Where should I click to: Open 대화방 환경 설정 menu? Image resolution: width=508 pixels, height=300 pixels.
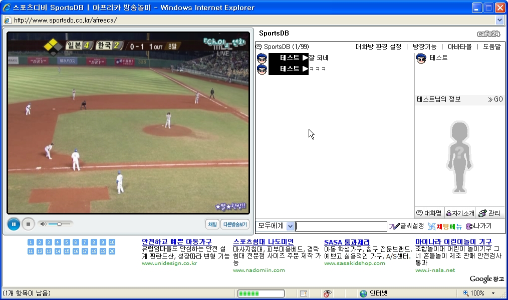378,46
